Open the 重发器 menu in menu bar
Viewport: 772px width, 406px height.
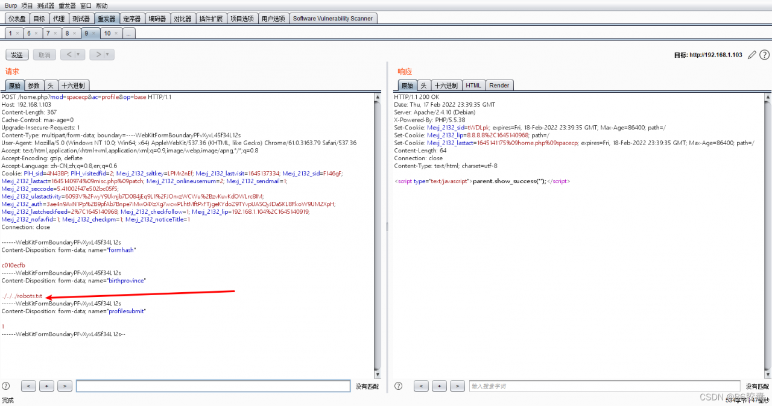(67, 5)
